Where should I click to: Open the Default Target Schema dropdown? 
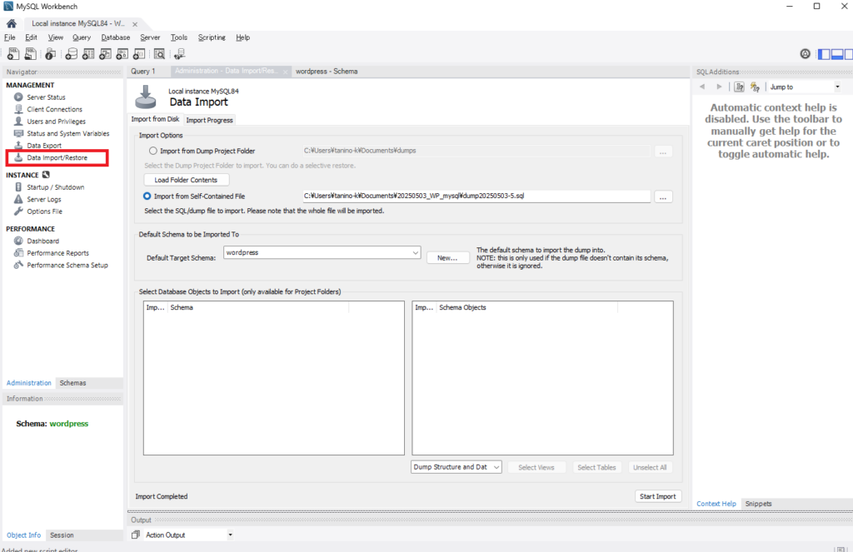(322, 252)
